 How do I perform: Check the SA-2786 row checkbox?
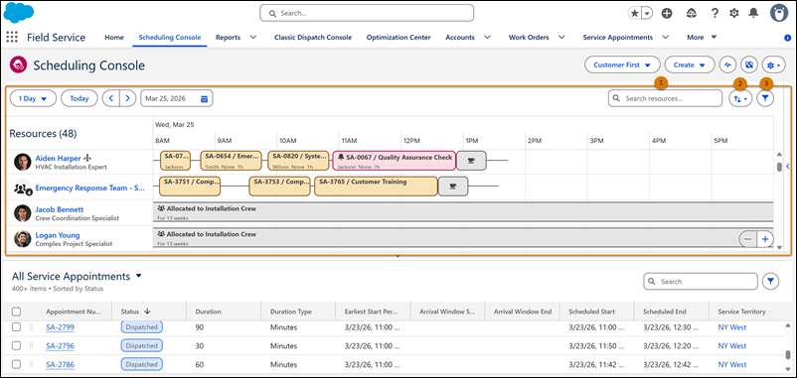pos(16,364)
